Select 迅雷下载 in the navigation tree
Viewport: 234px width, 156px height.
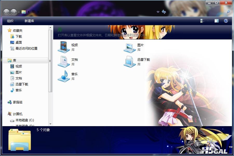pyautogui.click(x=22, y=84)
